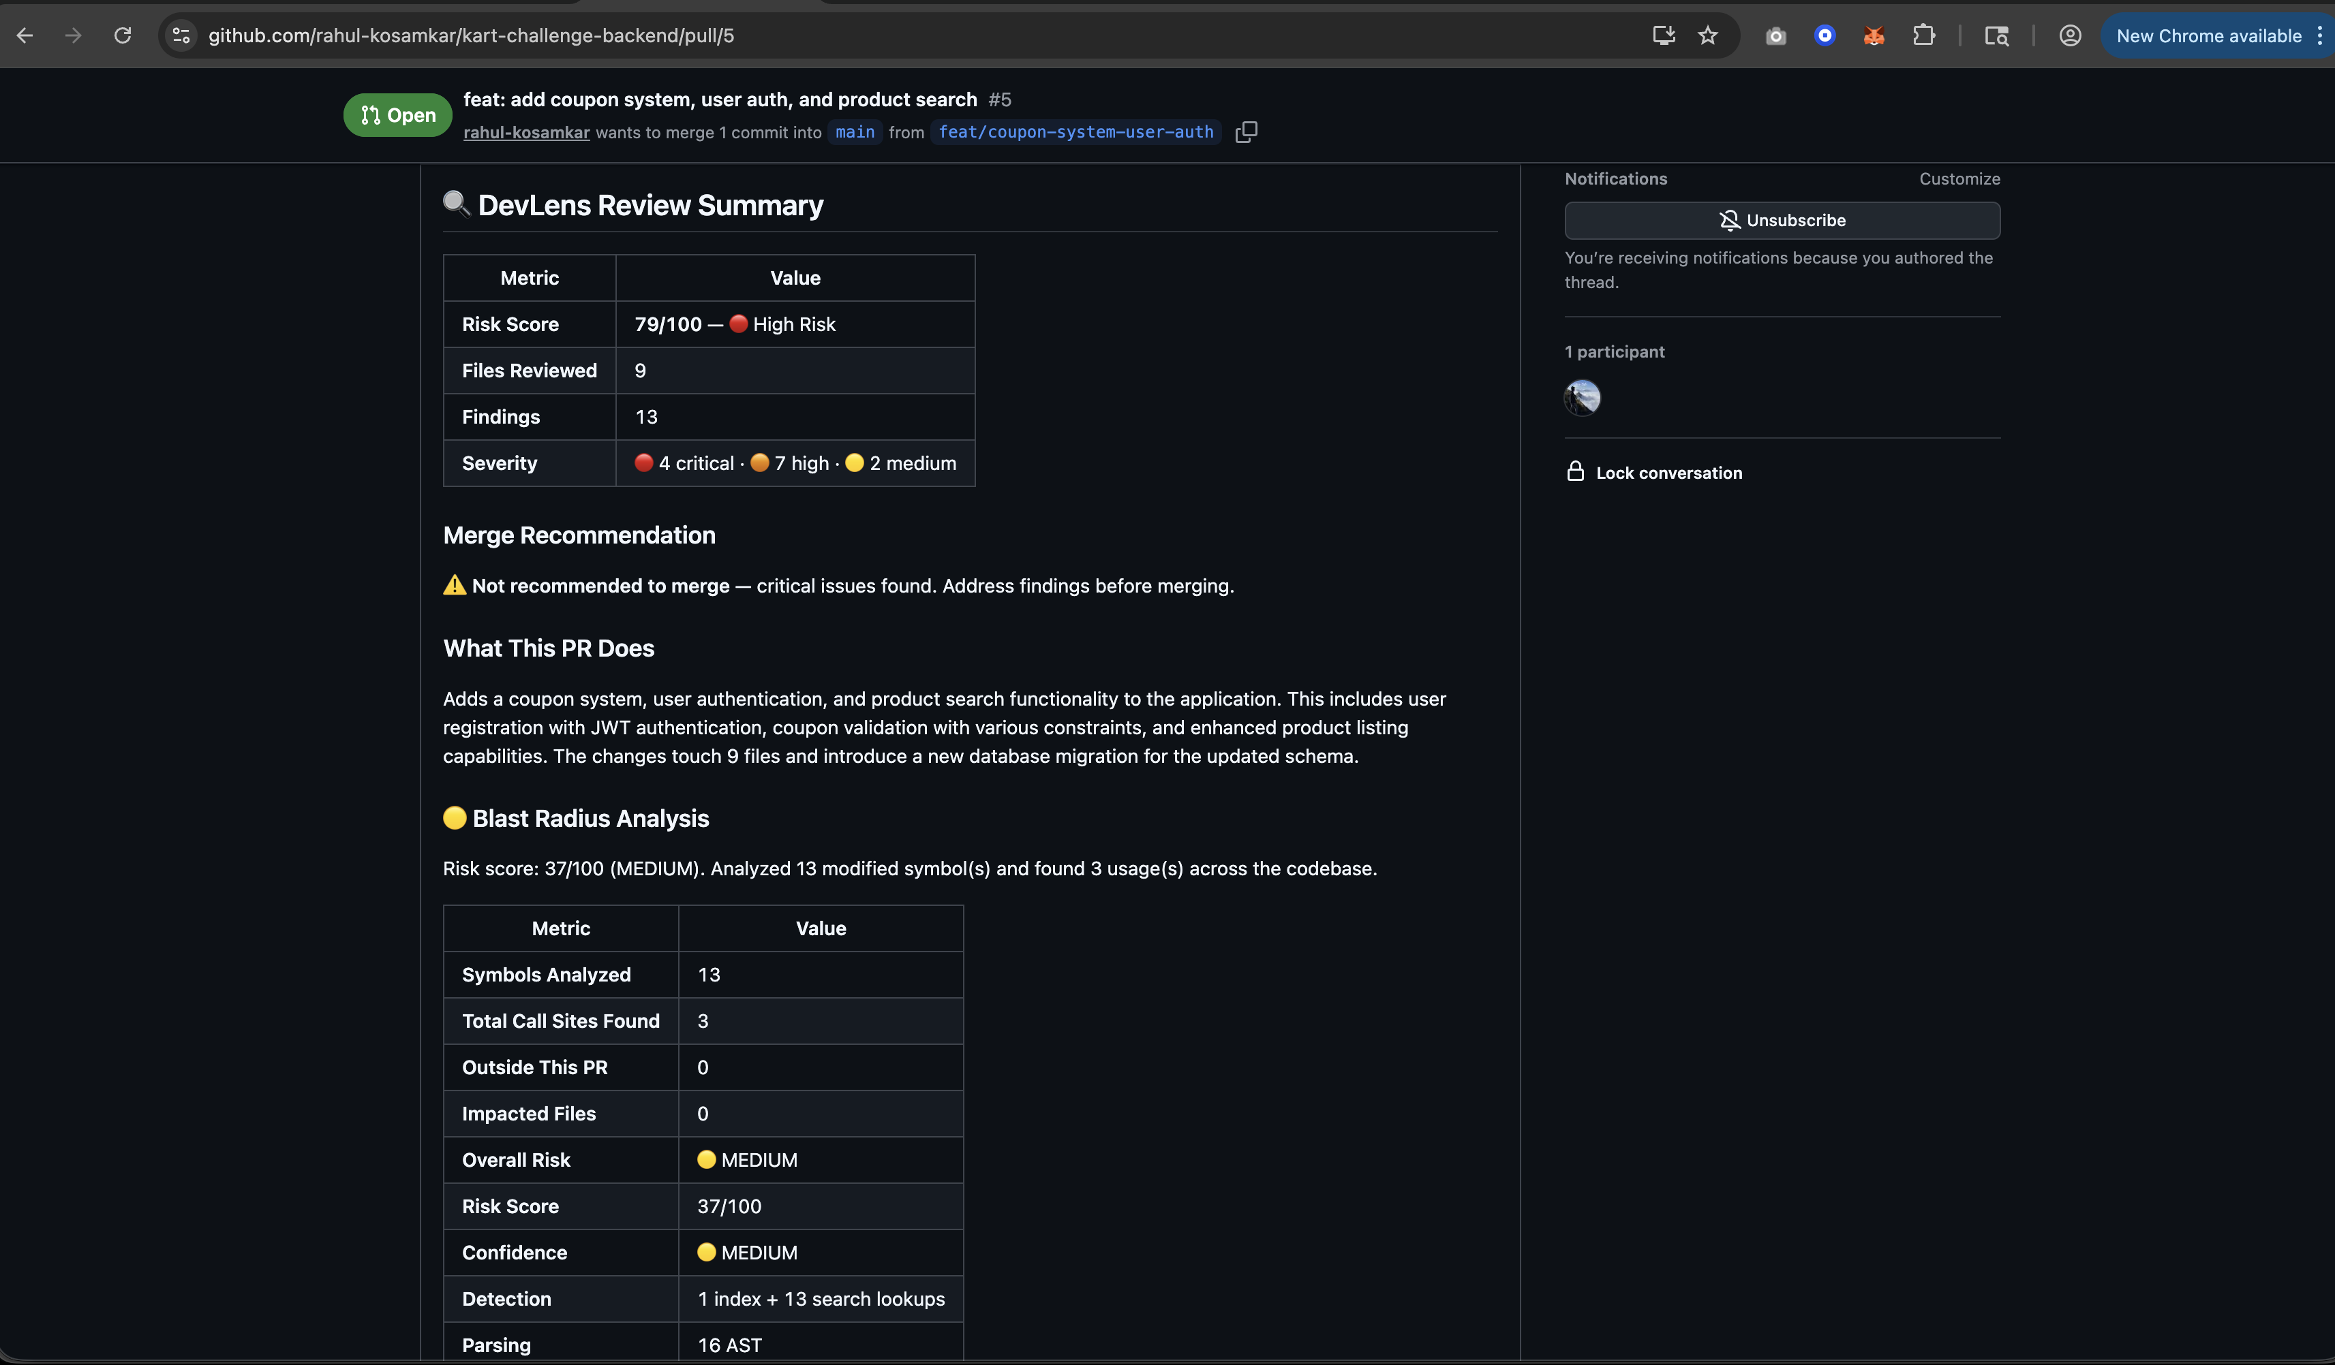2335x1365 pixels.
Task: Click the browser back arrow
Action: click(25, 35)
